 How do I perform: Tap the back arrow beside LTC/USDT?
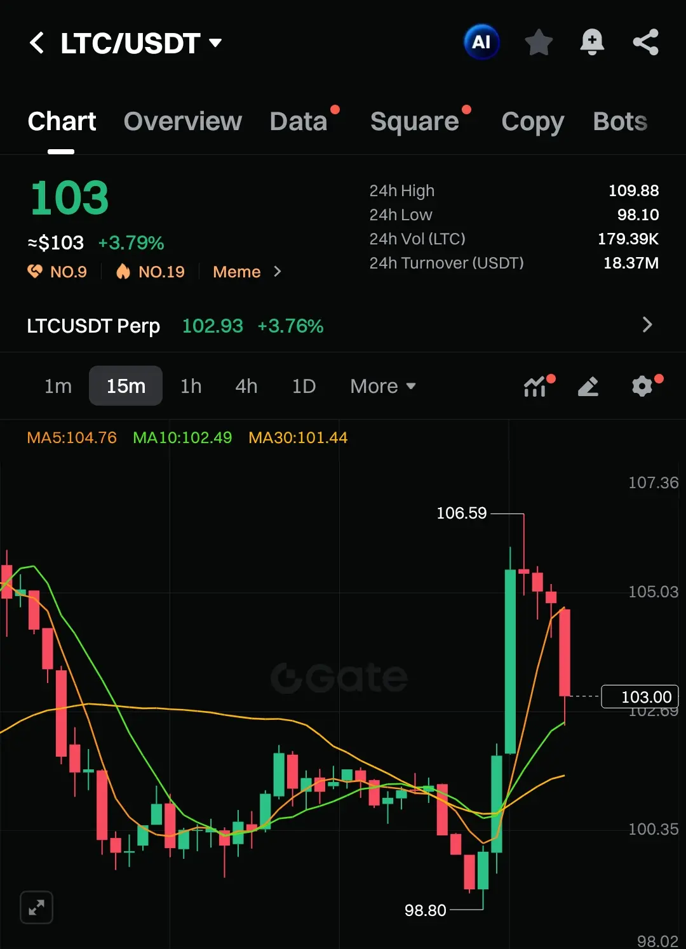[x=37, y=43]
